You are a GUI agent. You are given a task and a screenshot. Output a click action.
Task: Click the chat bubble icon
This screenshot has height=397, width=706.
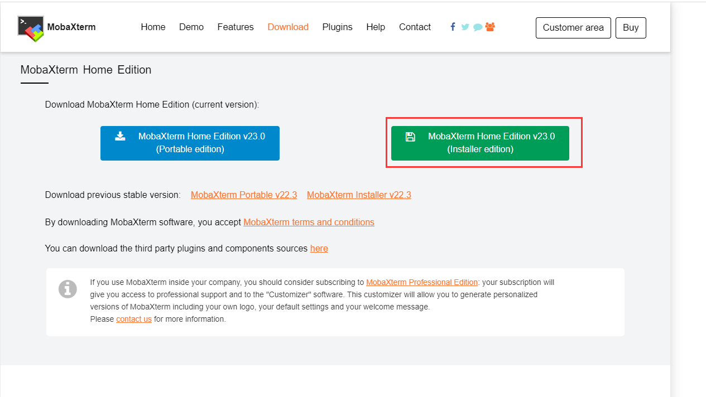click(x=478, y=27)
